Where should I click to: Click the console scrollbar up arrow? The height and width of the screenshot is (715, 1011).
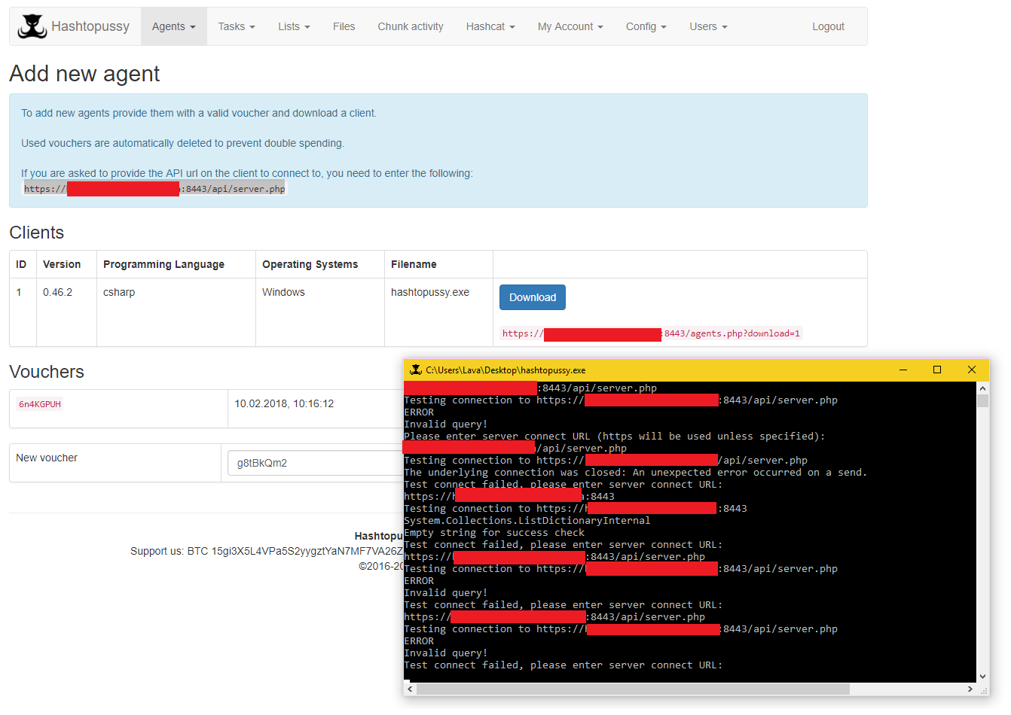[982, 388]
